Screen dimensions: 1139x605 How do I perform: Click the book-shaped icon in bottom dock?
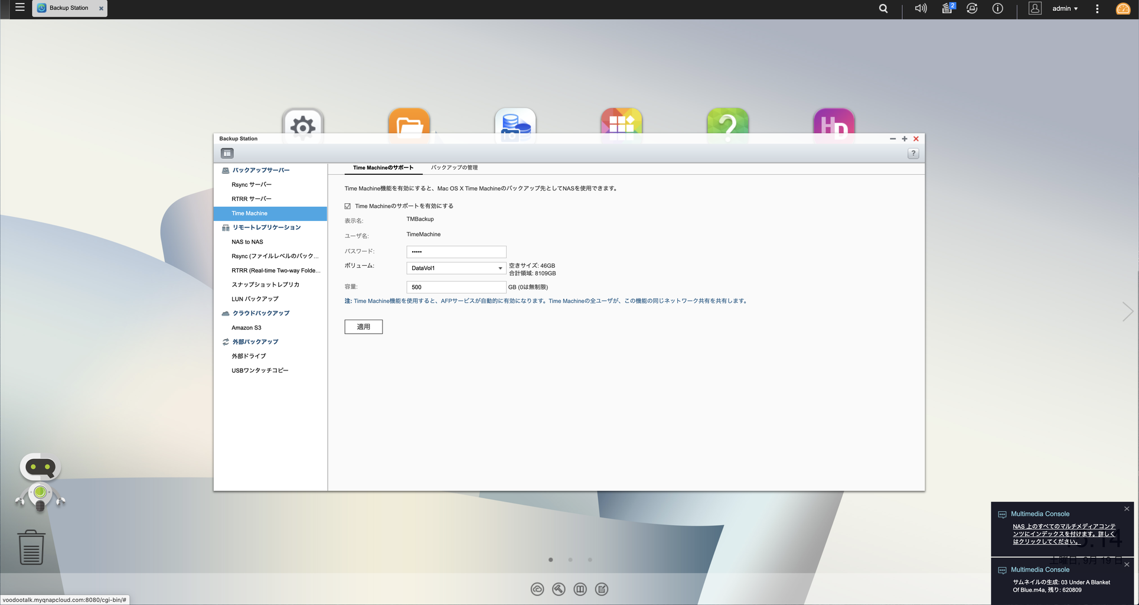pos(580,589)
